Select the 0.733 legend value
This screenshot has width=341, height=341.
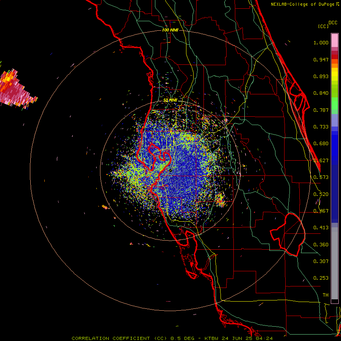tap(321, 127)
